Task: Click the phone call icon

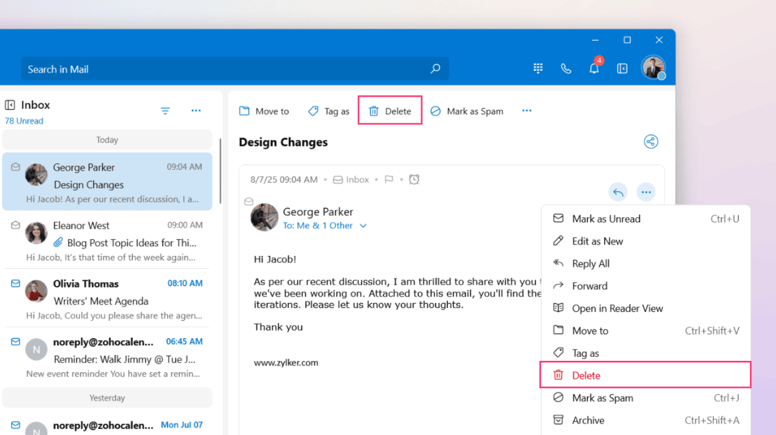Action: pyautogui.click(x=565, y=68)
